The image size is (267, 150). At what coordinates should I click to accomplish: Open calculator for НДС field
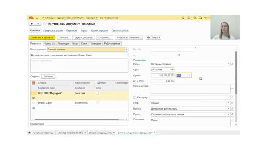point(172,81)
